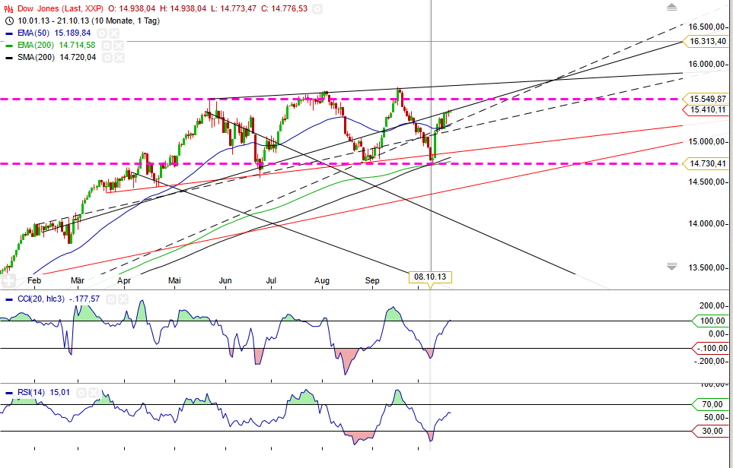Click the Feb label on the time axis
Image resolution: width=733 pixels, height=468 pixels.
34,280
